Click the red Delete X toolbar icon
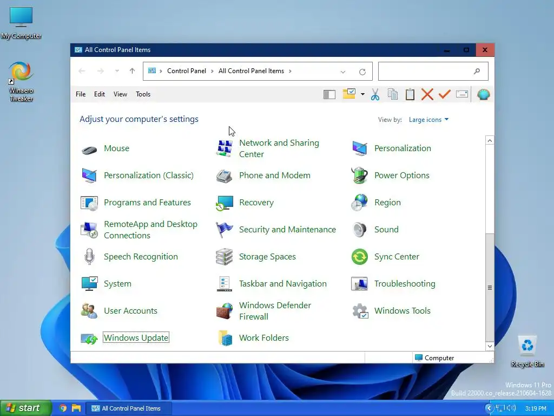This screenshot has height=416, width=554. pyautogui.click(x=427, y=94)
